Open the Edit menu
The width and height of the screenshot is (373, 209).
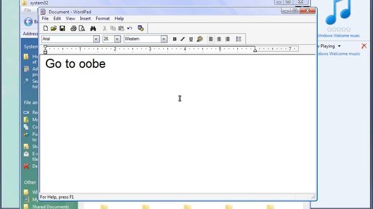pos(57,19)
